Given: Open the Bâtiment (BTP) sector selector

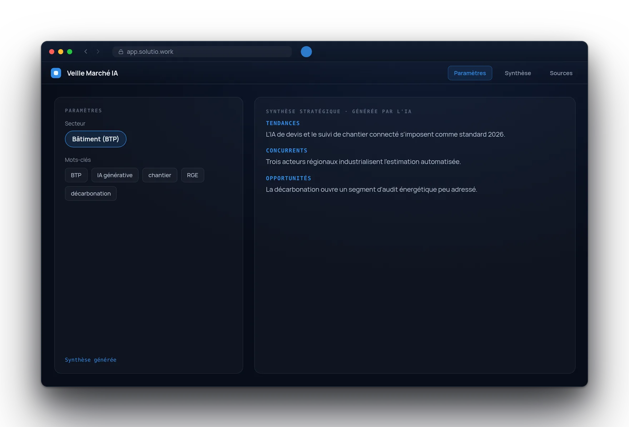Looking at the screenshot, I should (95, 139).
